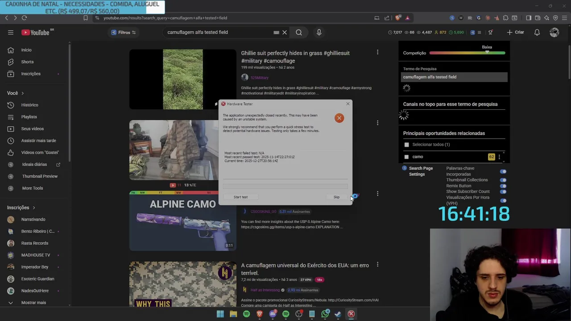Click Skip in Hardware Tester dialog
Viewport: 571px width, 321px height.
pyautogui.click(x=336, y=197)
